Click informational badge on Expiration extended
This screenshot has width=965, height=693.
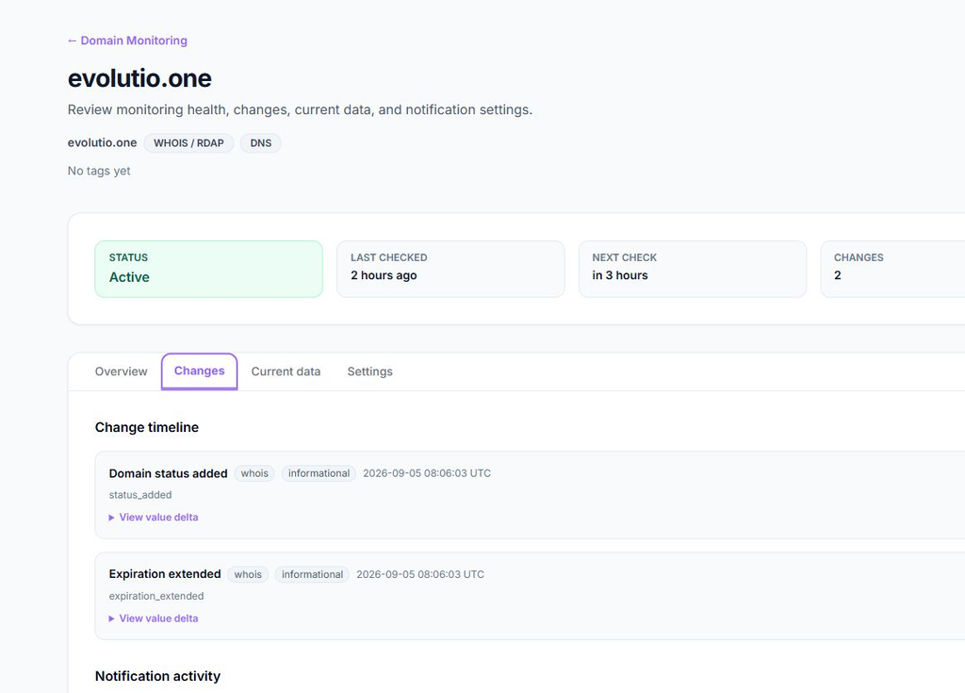[312, 574]
